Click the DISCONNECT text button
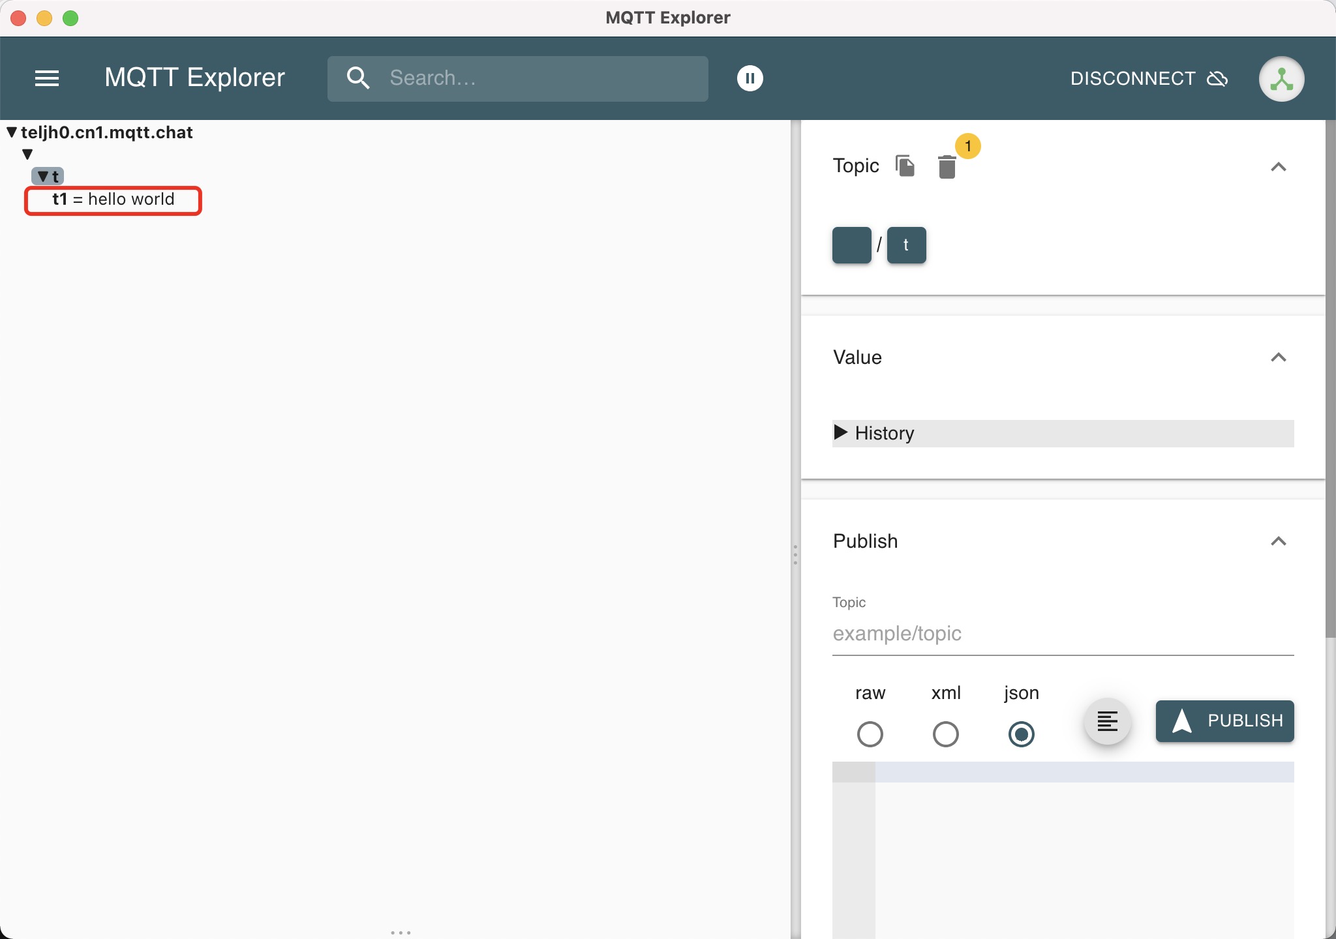This screenshot has height=939, width=1336. [x=1132, y=79]
